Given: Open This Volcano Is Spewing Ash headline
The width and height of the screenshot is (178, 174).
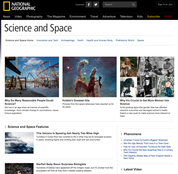Looking at the screenshot, I should pos(68,133).
